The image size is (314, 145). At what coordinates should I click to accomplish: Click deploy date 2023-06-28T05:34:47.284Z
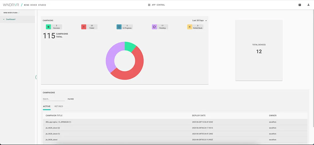pyautogui.click(x=202, y=134)
